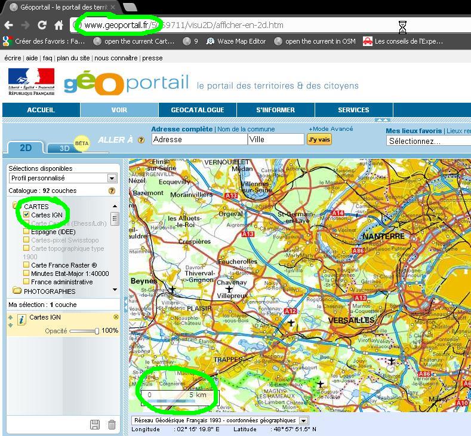Click the Catalogue help question mark icon

click(x=112, y=191)
